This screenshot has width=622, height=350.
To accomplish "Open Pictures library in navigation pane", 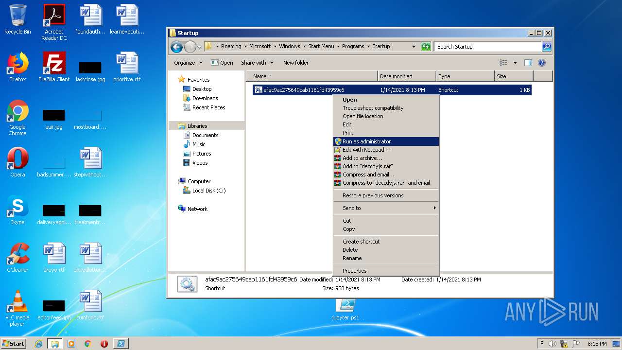I will (x=201, y=154).
